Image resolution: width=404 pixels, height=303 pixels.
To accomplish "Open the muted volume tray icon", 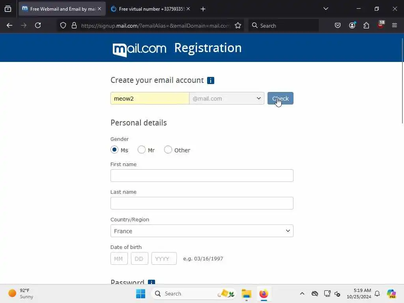I will tap(338, 294).
